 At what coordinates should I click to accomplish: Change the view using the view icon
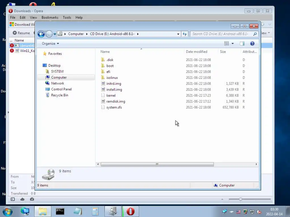(227, 44)
